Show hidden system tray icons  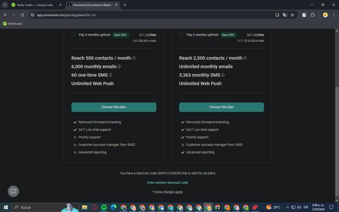click(x=288, y=207)
